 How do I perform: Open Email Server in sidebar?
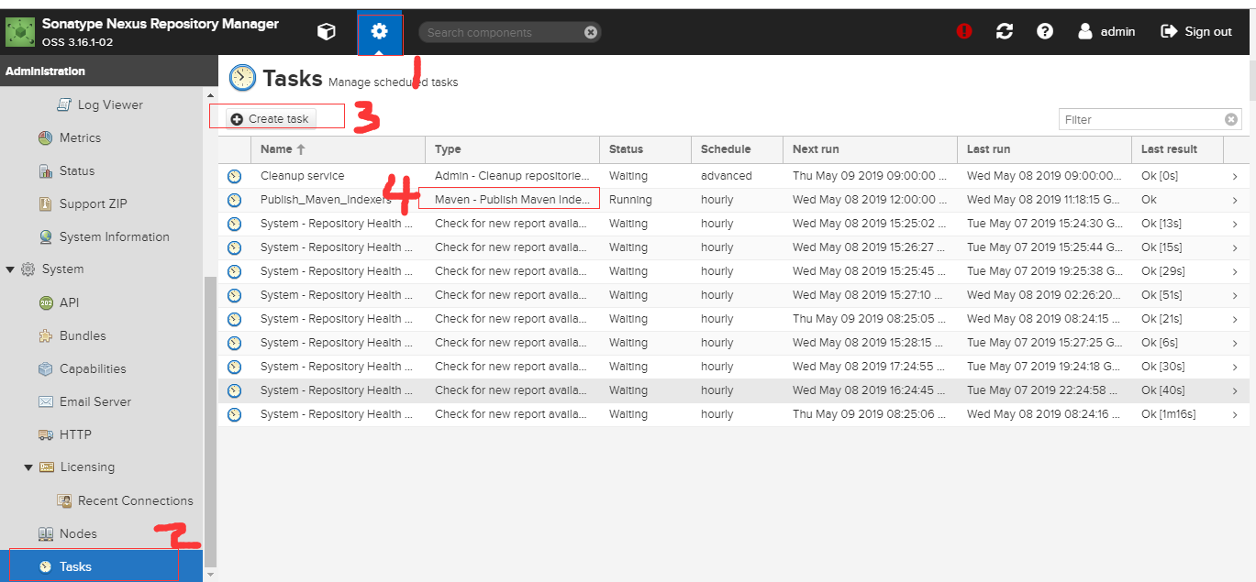[95, 401]
